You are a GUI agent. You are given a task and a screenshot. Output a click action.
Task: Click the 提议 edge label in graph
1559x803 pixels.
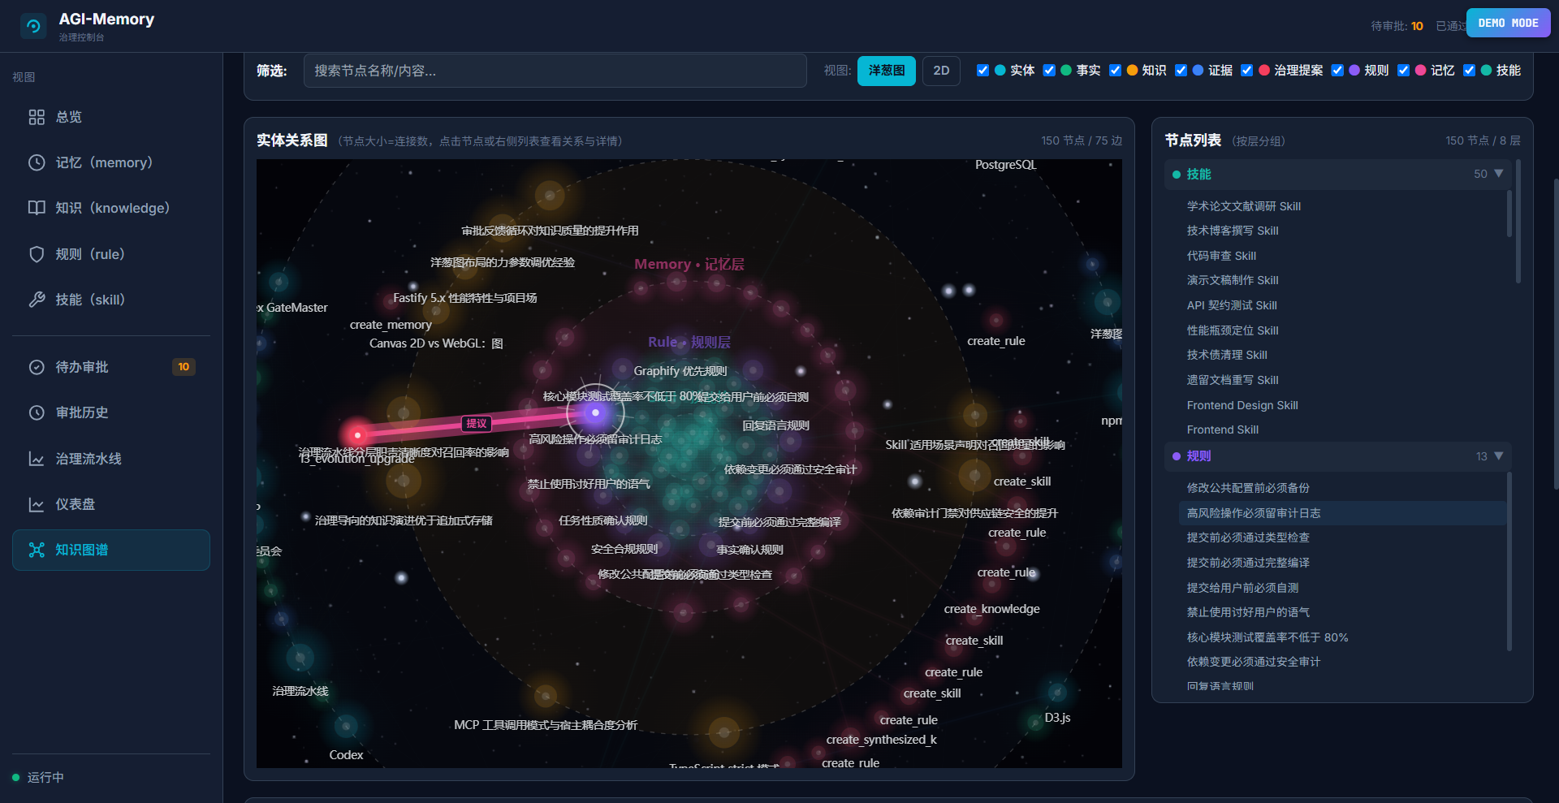click(x=477, y=423)
